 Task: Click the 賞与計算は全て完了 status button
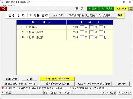pos(83,15)
